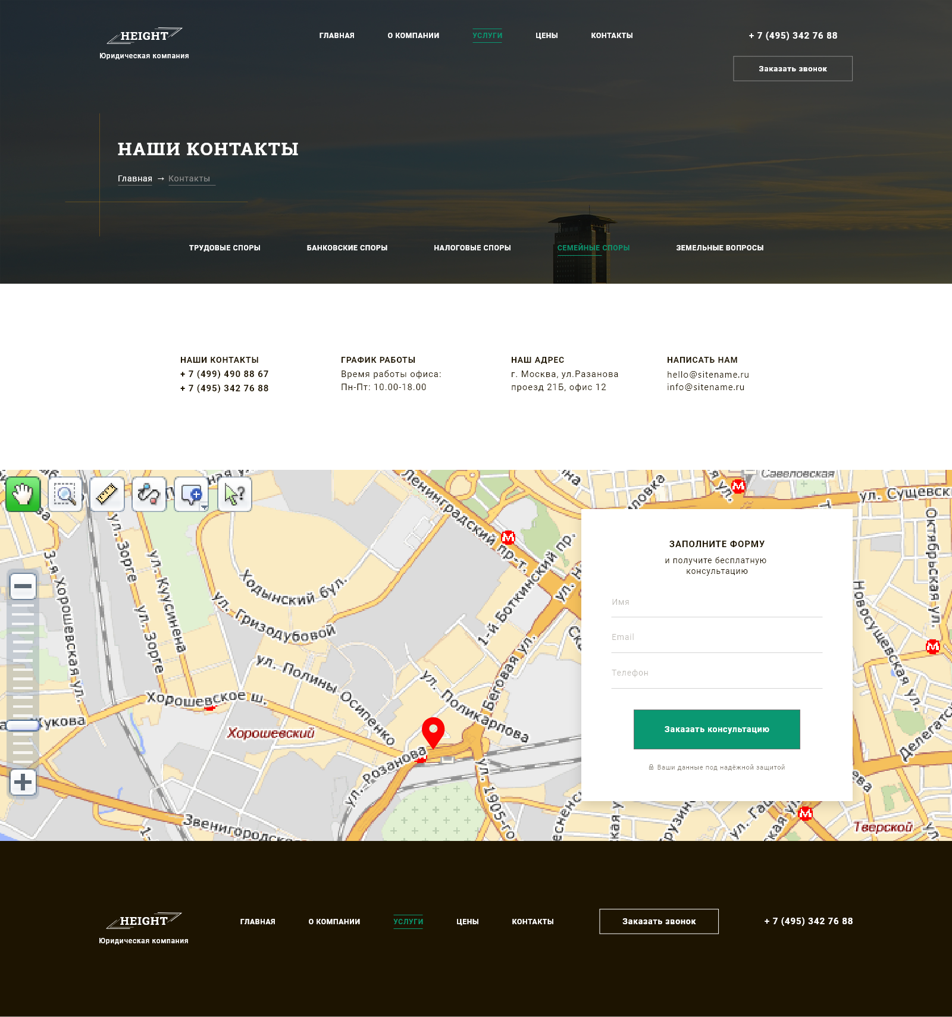The image size is (952, 1017).
Task: Select the ruler distance measuring tool
Action: (107, 494)
